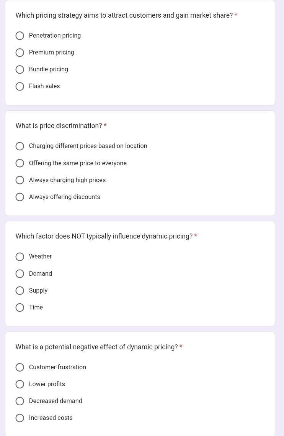Select Decreased demand radio button

click(x=20, y=401)
